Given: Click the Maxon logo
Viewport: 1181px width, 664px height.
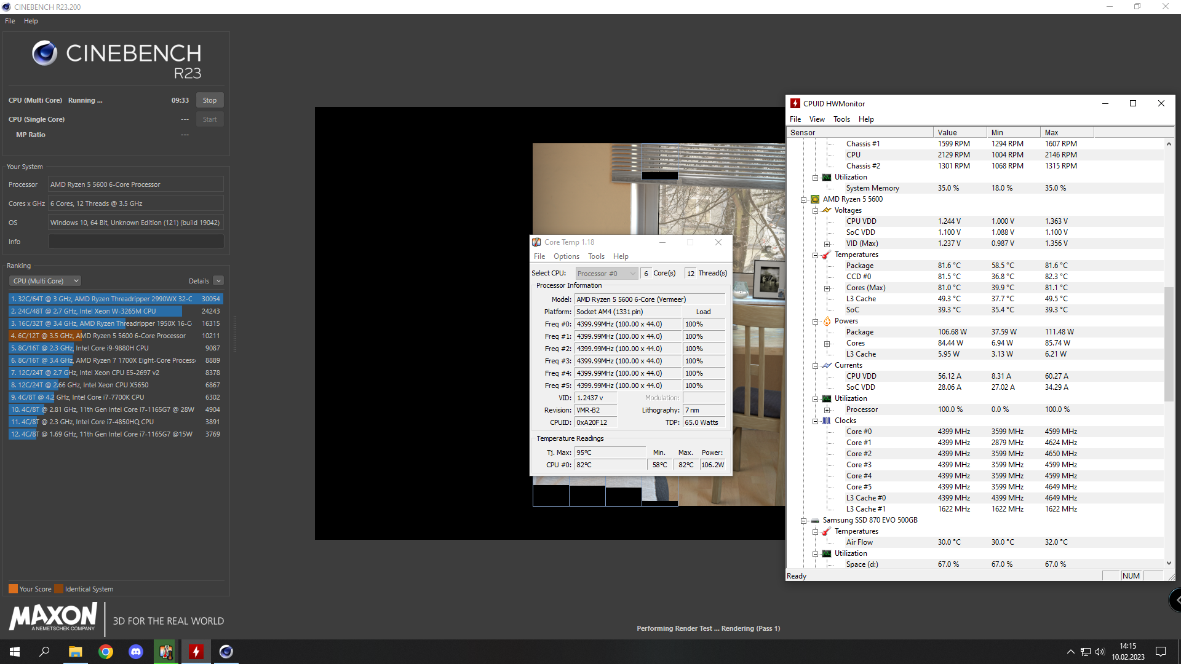Looking at the screenshot, I should coord(53,617).
